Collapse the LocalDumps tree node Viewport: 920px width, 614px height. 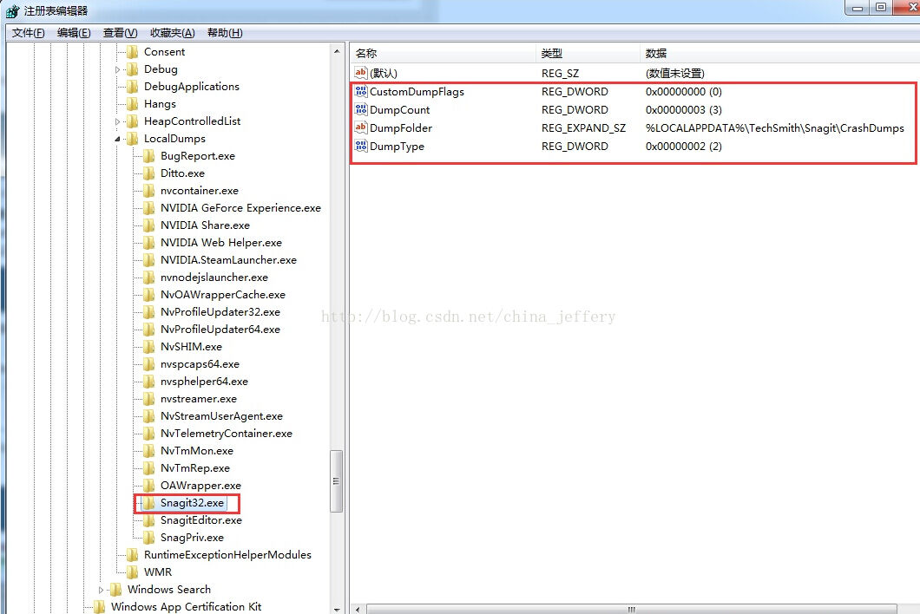tap(118, 139)
